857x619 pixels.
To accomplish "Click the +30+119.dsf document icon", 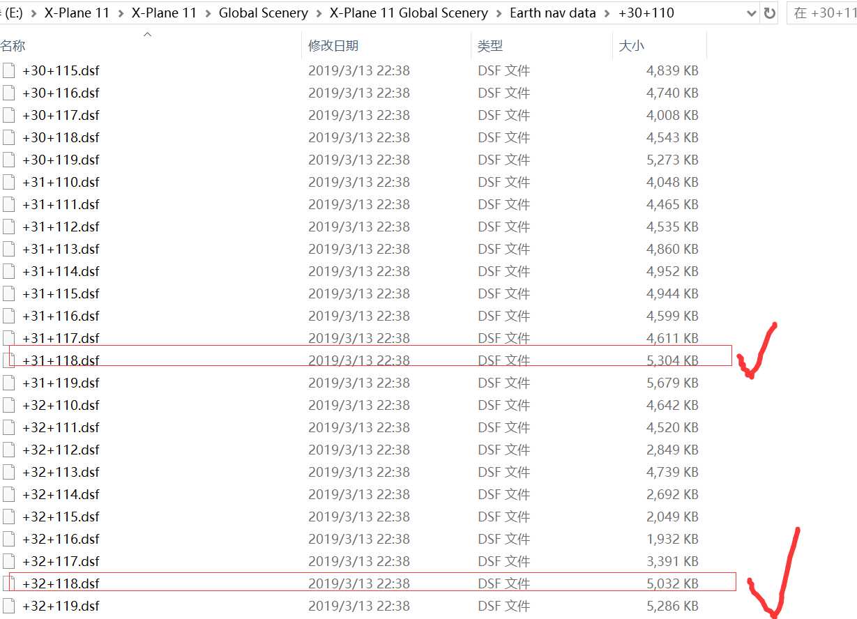I will pyautogui.click(x=8, y=160).
